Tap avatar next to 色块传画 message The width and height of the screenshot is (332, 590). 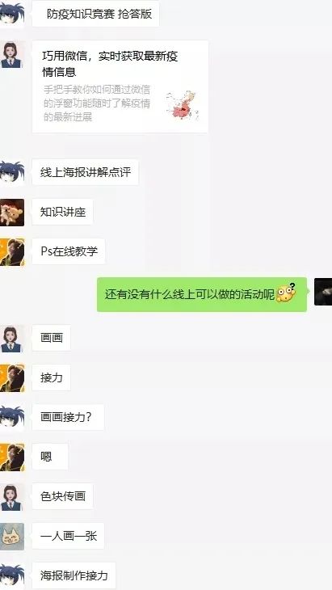(12, 497)
